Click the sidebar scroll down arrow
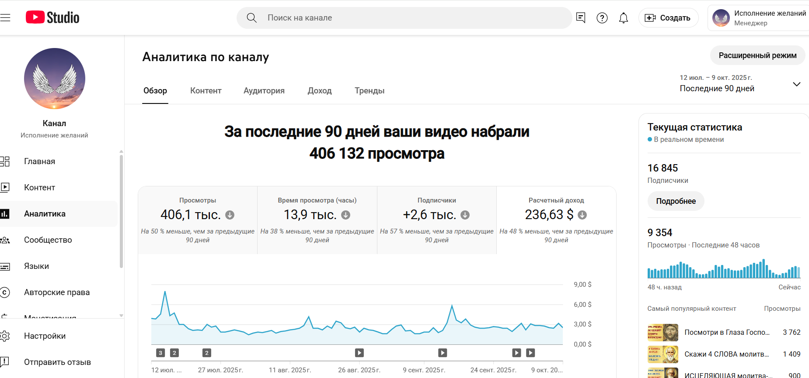This screenshot has height=378, width=809. tap(121, 316)
